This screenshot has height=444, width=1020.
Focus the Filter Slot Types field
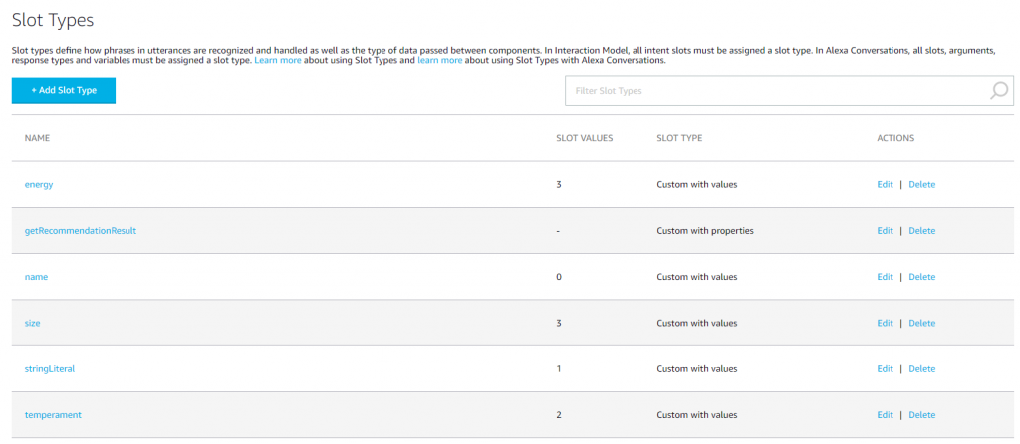(789, 91)
